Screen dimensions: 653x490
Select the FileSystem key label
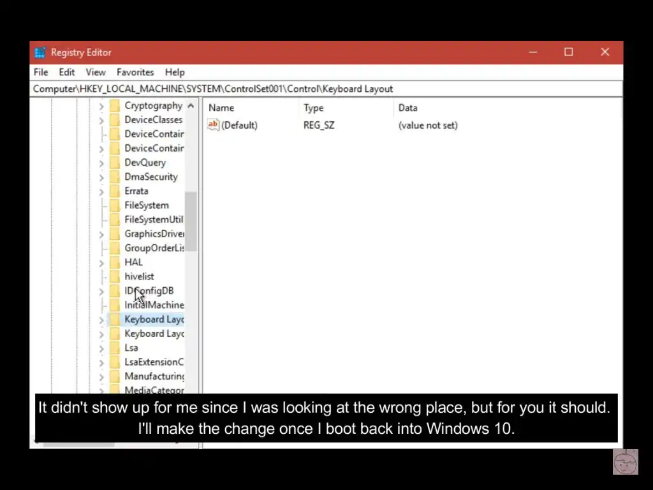147,205
